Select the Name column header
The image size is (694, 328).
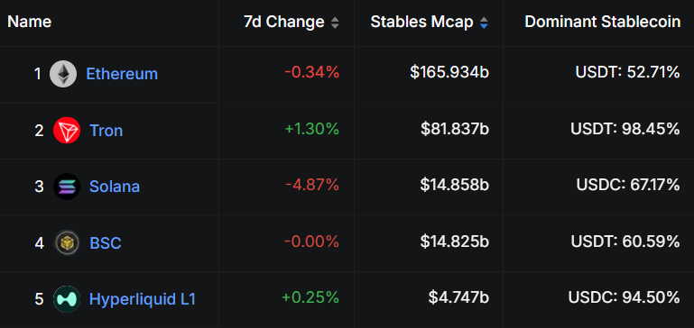[30, 22]
